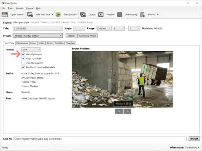Switch to the Video tab
This screenshot has width=202, height=151.
[x=41, y=43]
